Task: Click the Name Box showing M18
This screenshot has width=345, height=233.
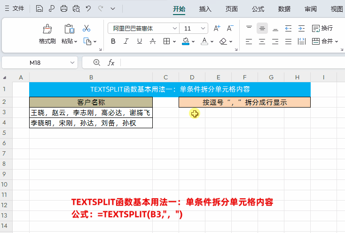Action: 40,62
